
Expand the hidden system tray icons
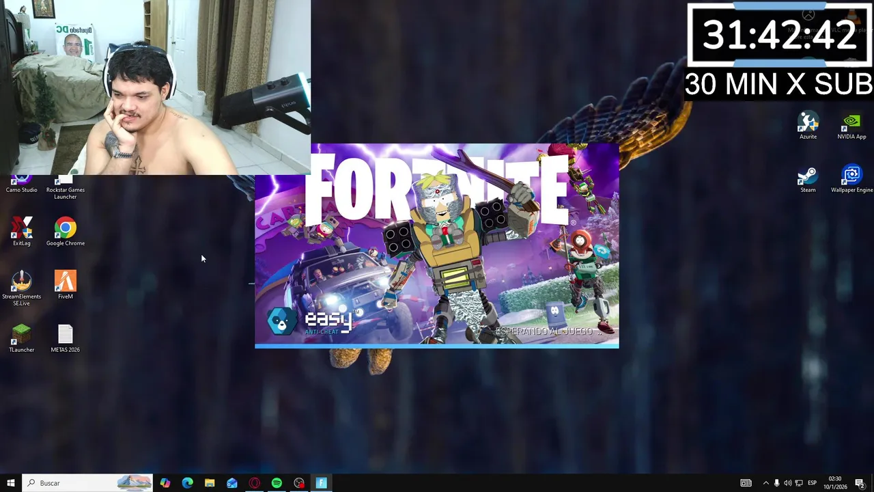[765, 483]
